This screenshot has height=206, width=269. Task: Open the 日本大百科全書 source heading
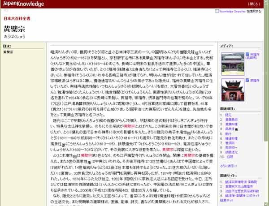pyautogui.click(x=17, y=19)
